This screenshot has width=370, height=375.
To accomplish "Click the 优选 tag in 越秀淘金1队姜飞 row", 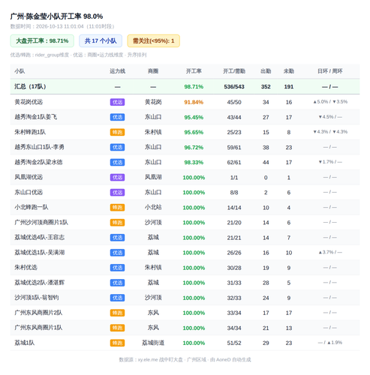I will tap(117, 117).
